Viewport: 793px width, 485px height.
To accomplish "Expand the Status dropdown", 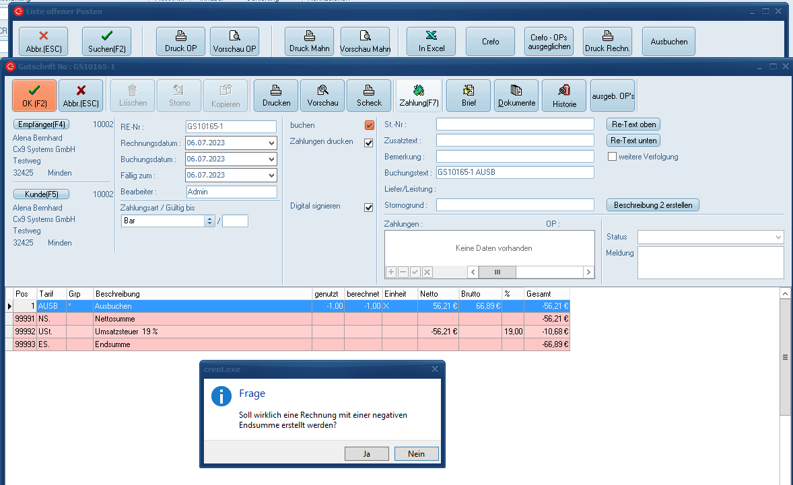I will point(778,237).
